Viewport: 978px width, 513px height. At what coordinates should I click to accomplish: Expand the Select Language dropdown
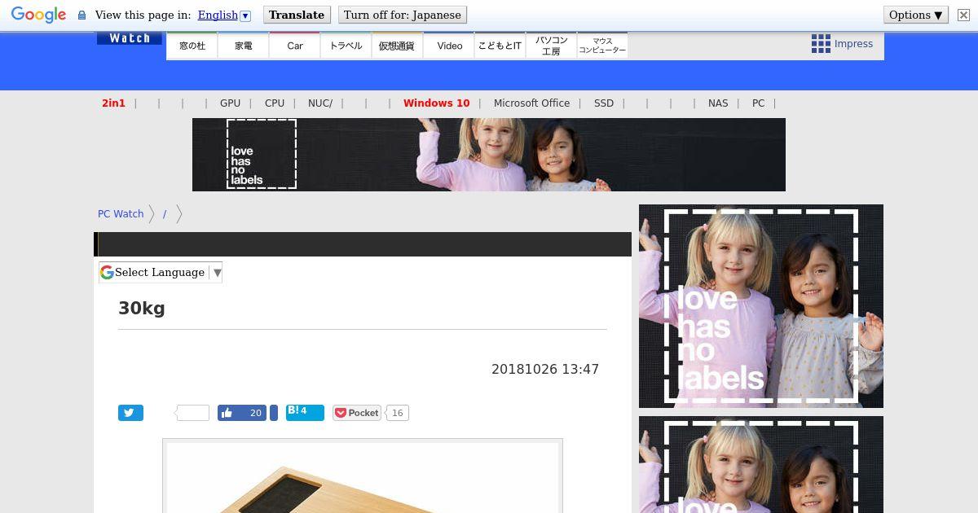click(161, 273)
